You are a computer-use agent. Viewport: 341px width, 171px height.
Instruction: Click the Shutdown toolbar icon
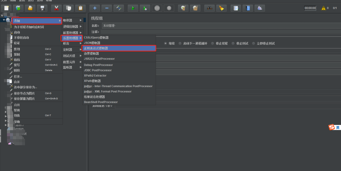pyautogui.click(x=169, y=8)
